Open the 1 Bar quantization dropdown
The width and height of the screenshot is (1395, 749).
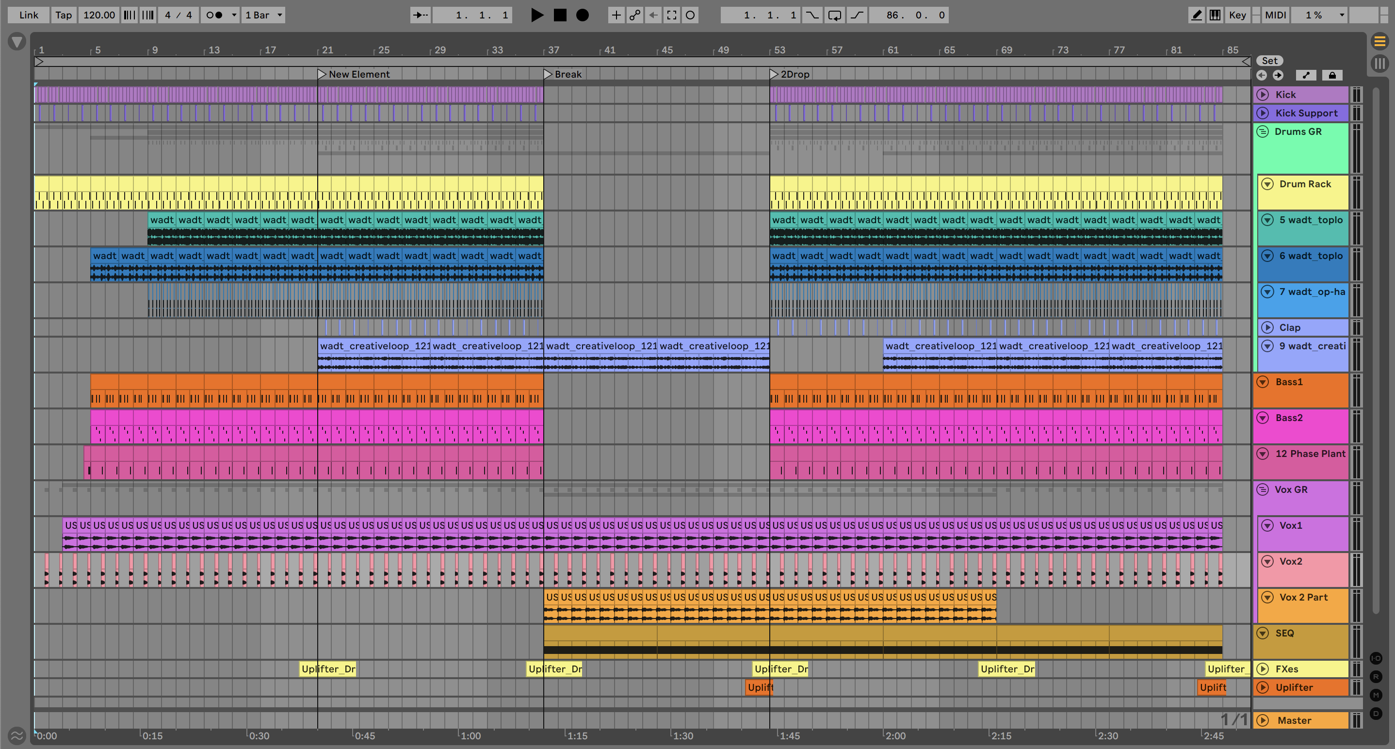[264, 15]
